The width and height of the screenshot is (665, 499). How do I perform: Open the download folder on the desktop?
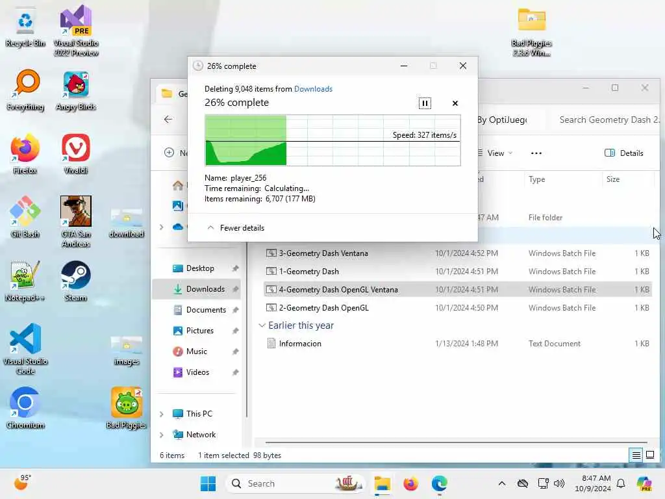127,224
